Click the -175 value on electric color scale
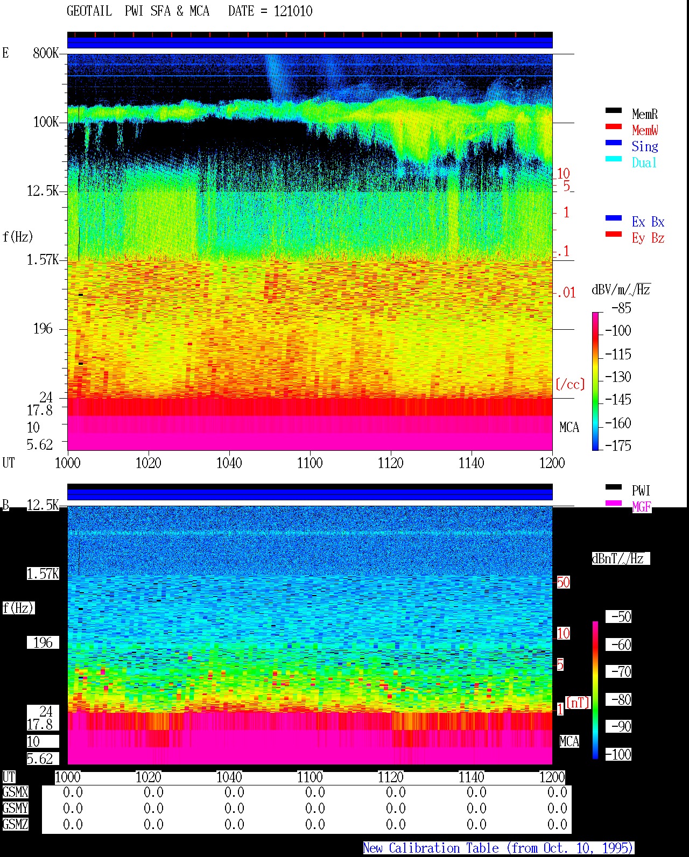 [x=618, y=445]
